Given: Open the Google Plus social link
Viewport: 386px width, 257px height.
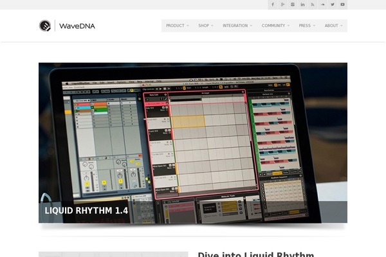Looking at the screenshot, I should click(282, 4).
